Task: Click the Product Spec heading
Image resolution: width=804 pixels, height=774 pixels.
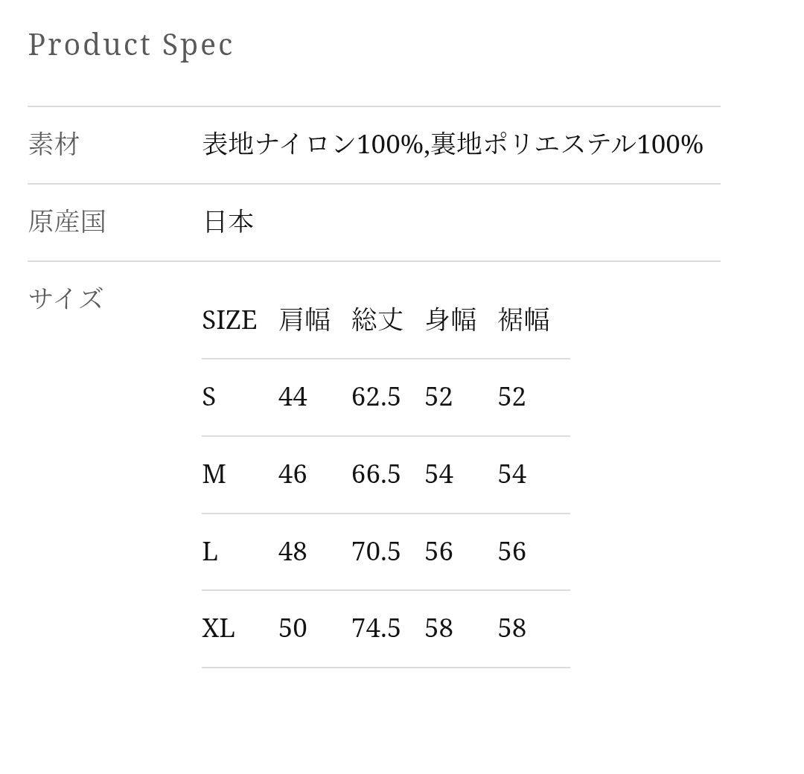Action: point(130,45)
